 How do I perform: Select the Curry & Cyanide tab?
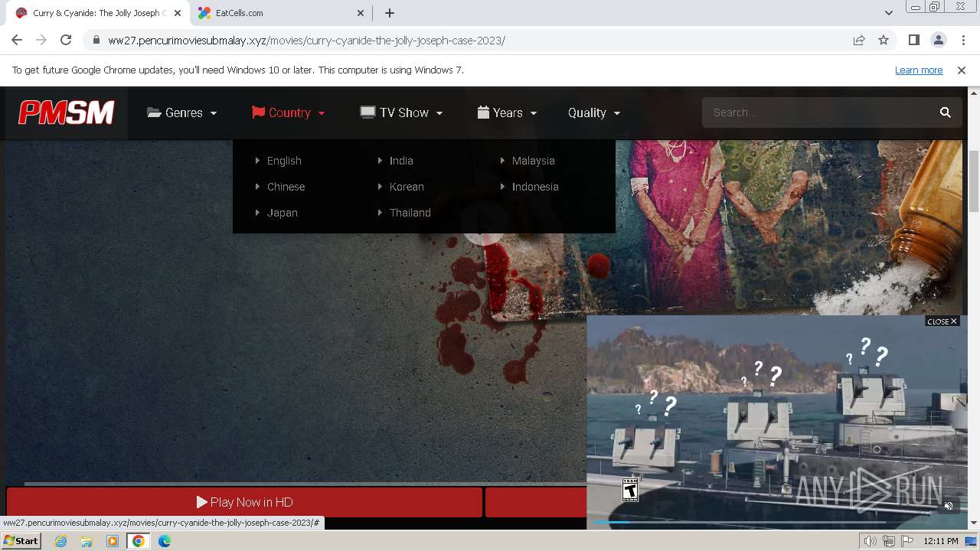[x=98, y=13]
